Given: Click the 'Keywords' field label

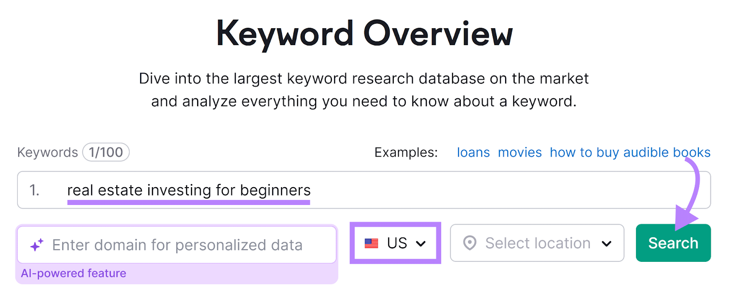Looking at the screenshot, I should point(47,152).
